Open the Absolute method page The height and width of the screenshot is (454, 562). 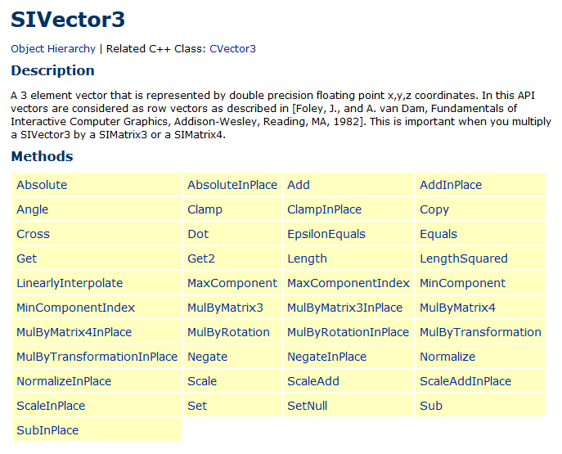click(42, 185)
